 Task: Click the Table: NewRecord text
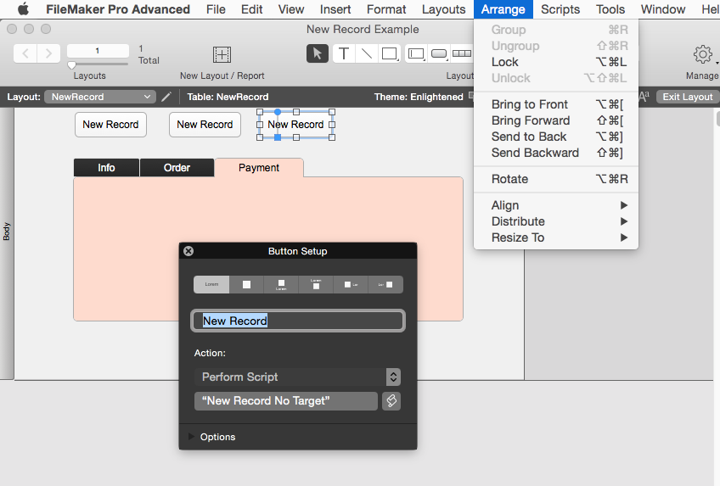click(x=228, y=97)
